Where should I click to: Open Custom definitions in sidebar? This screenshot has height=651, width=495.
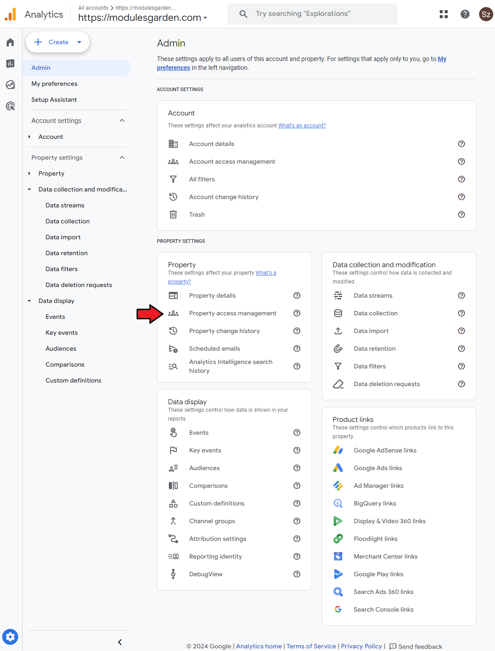coord(73,380)
